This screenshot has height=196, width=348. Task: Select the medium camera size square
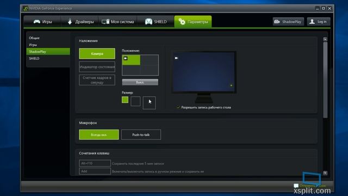pos(135,101)
